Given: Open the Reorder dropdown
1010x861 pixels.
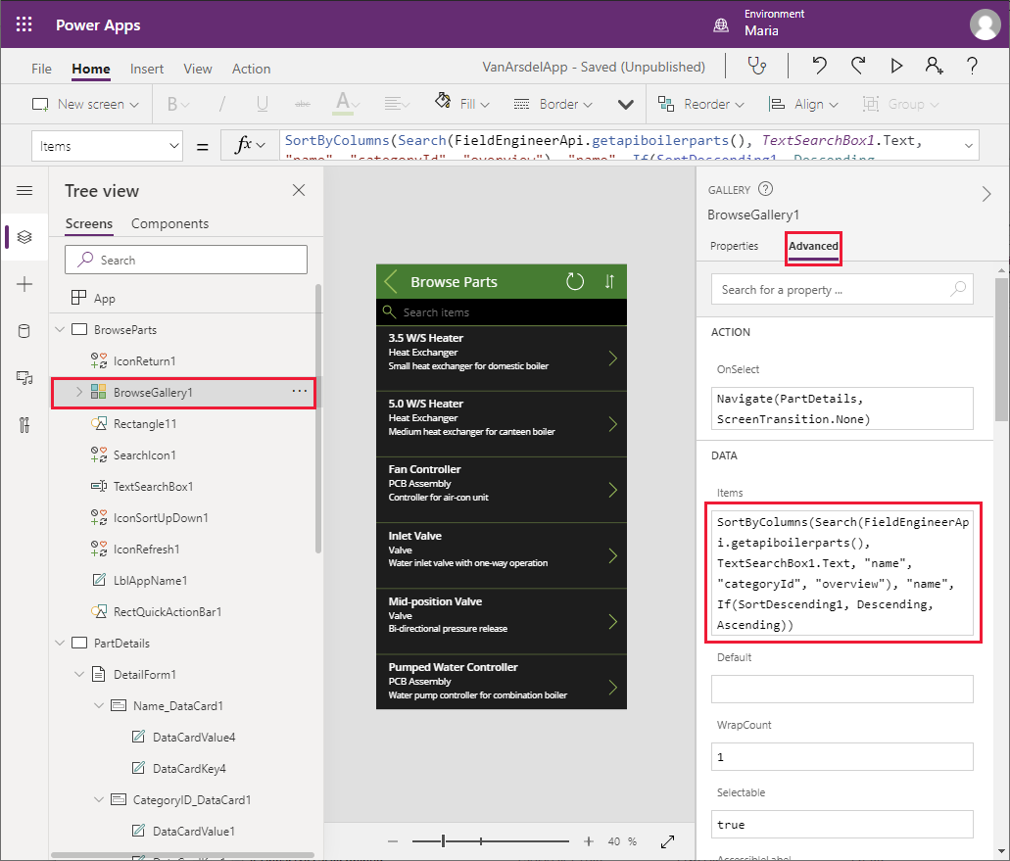Looking at the screenshot, I should click(700, 104).
